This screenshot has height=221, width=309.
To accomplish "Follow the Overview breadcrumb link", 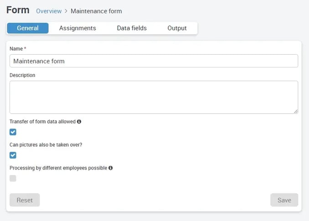I will 49,11.
